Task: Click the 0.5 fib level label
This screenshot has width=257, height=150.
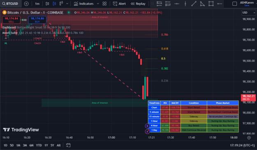Action: [x=163, y=59]
